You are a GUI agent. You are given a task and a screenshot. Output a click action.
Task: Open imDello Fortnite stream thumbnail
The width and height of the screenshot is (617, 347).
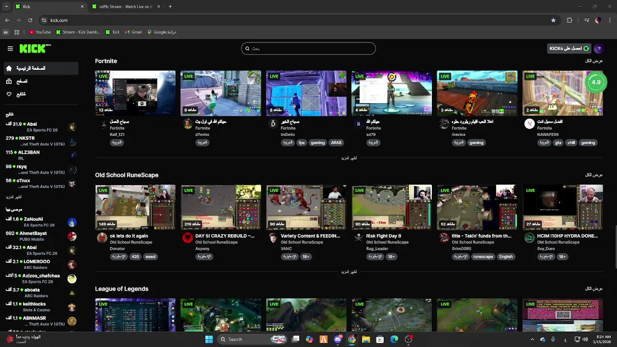(x=306, y=93)
